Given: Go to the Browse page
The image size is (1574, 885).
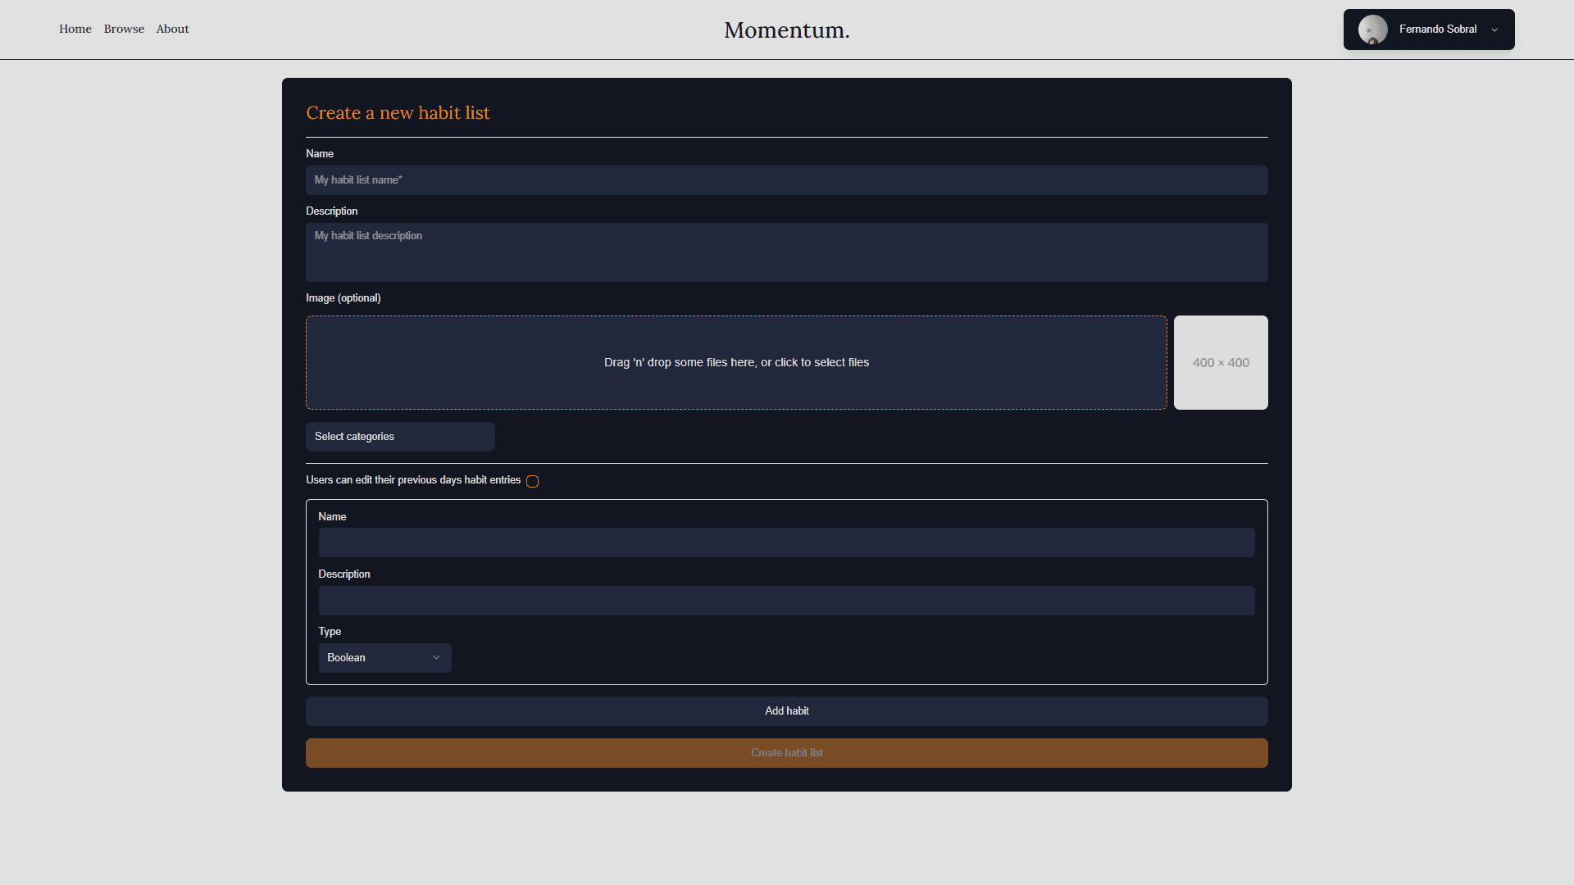Looking at the screenshot, I should point(124,29).
